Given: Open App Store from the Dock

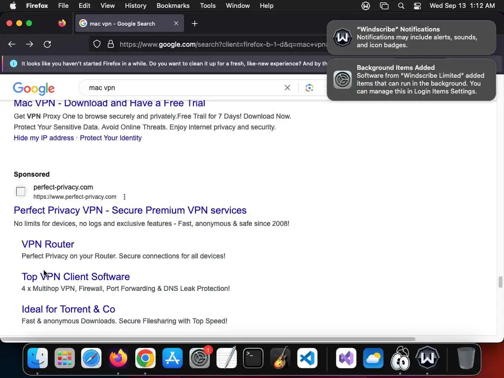Looking at the screenshot, I should (172, 358).
